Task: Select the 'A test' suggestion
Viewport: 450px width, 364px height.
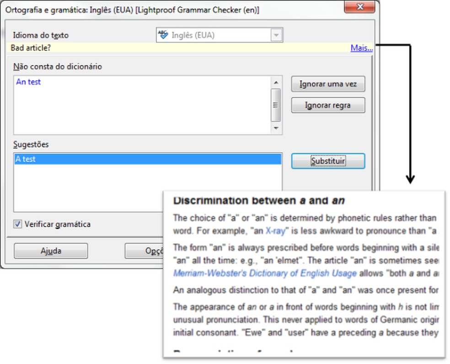Action: (148, 159)
